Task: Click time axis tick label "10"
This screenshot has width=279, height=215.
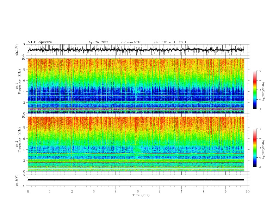Action: coord(248,191)
